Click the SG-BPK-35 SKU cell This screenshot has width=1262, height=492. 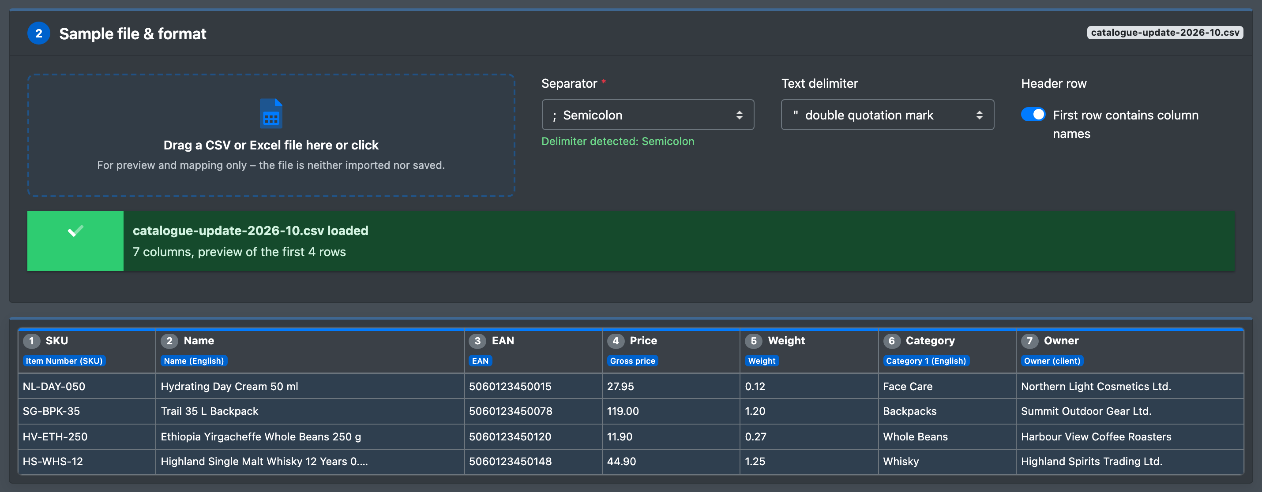tap(87, 411)
